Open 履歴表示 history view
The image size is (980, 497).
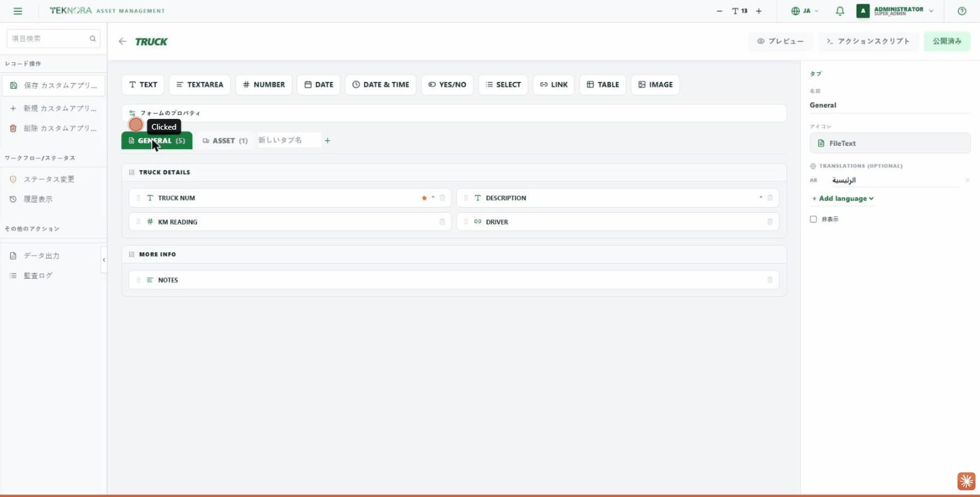(54, 199)
